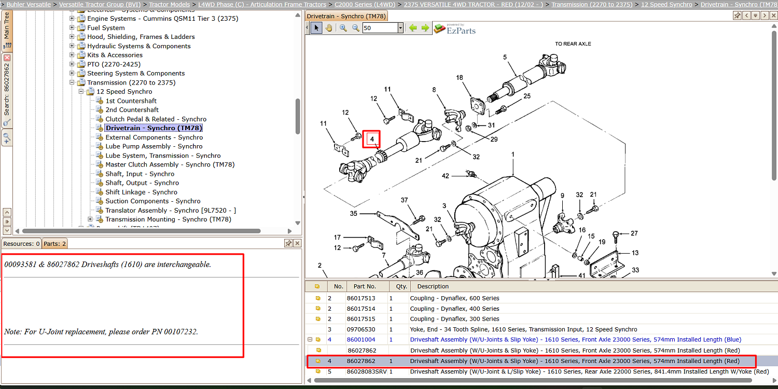Open Lube Pump Assembly - Synchro item
The image size is (778, 389).
pyautogui.click(x=154, y=146)
